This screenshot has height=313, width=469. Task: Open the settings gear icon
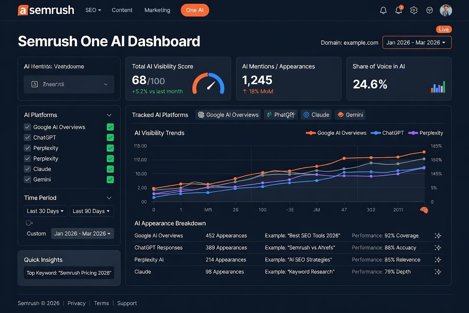pos(414,10)
